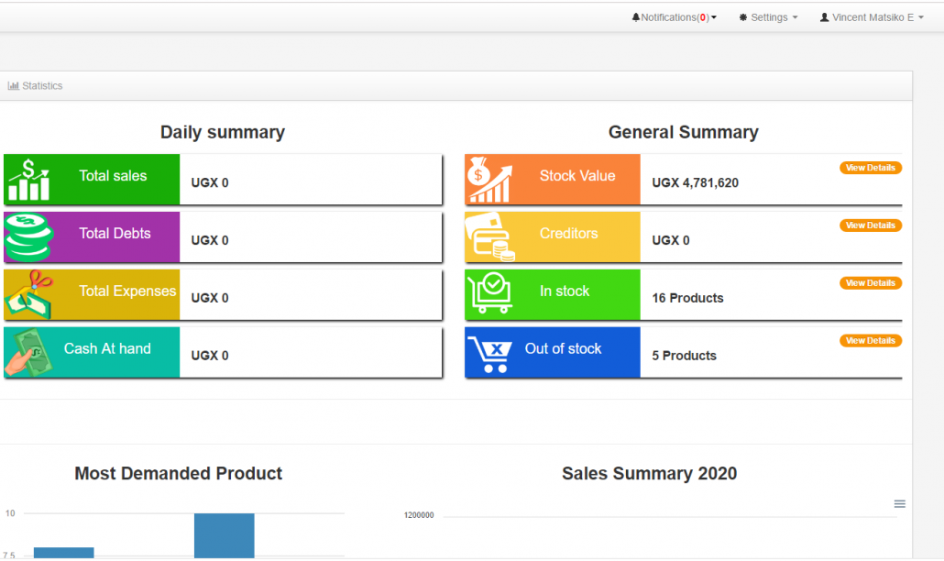Screen dimensions: 944x561
Task: Click the In stock cart checkmark icon
Action: 489,294
